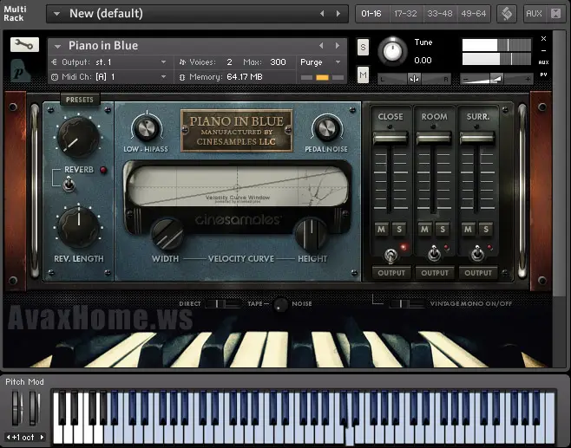
Task: Click the ROOM mic fader handle
Action: tap(434, 138)
